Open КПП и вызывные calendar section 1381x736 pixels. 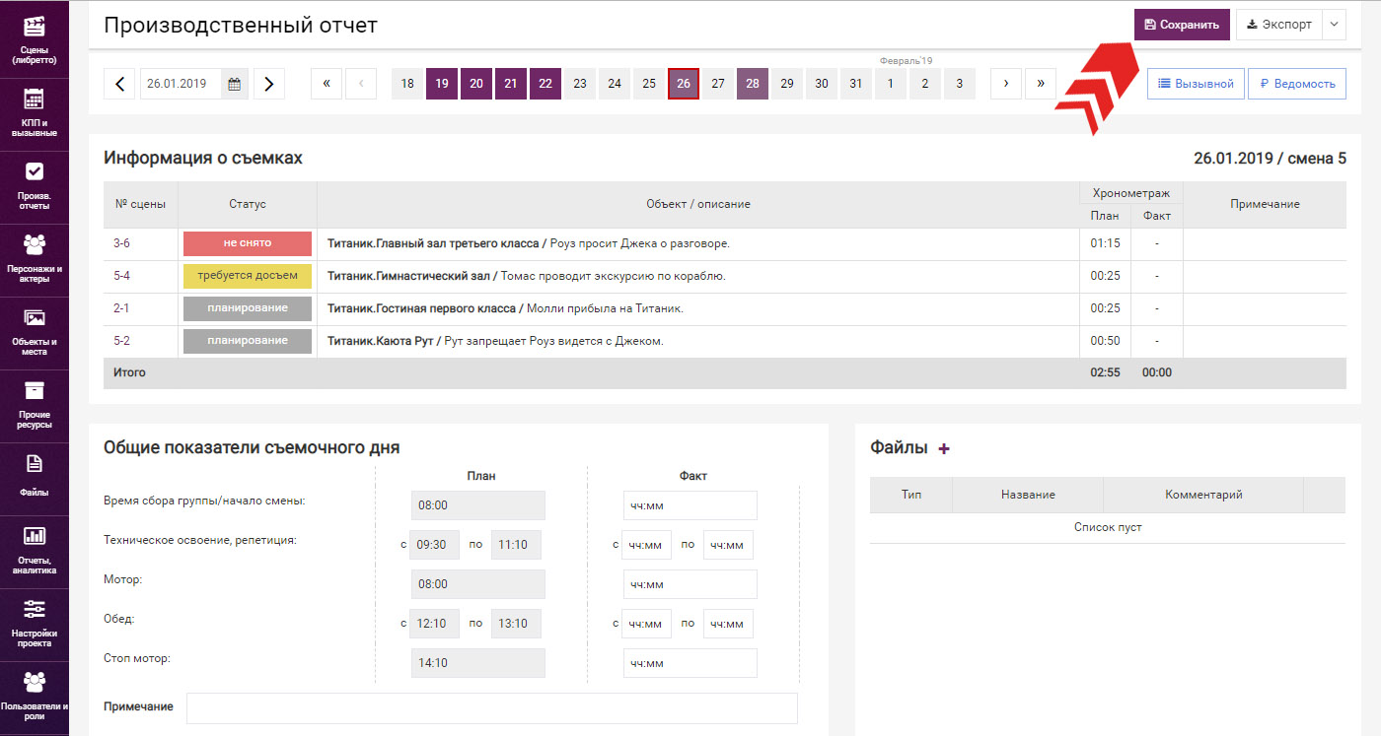pos(34,112)
